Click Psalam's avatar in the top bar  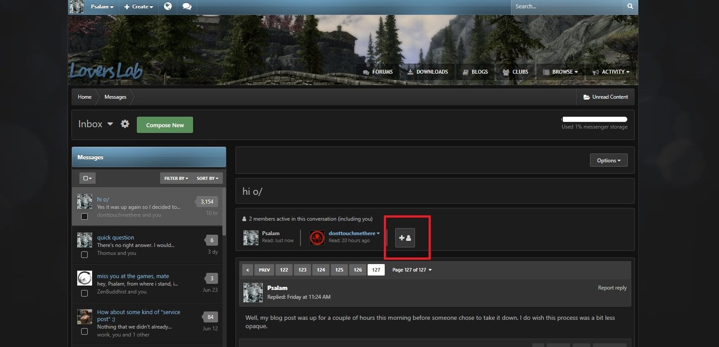click(77, 7)
